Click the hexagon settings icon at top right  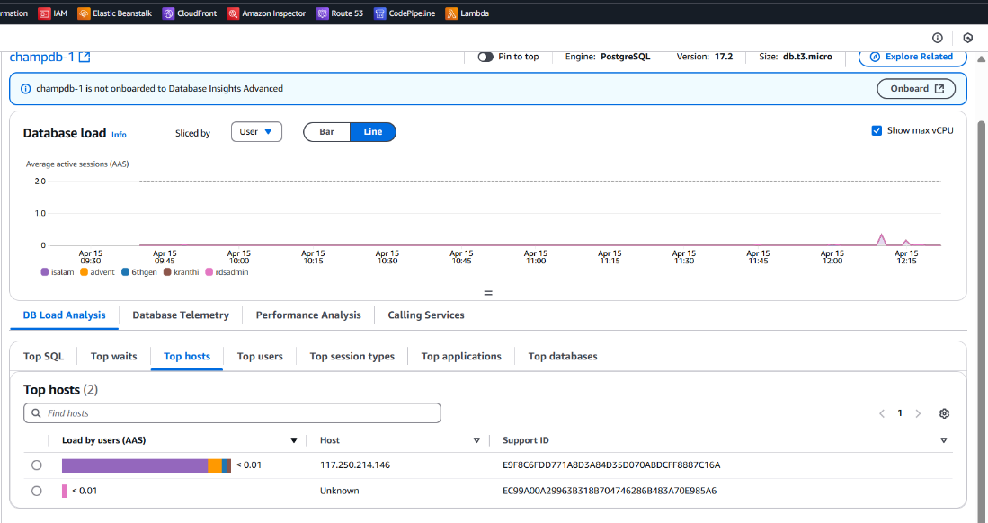click(968, 38)
